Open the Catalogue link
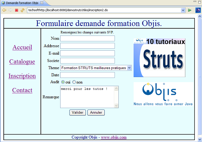This screenshot has height=142, width=202. (22, 62)
